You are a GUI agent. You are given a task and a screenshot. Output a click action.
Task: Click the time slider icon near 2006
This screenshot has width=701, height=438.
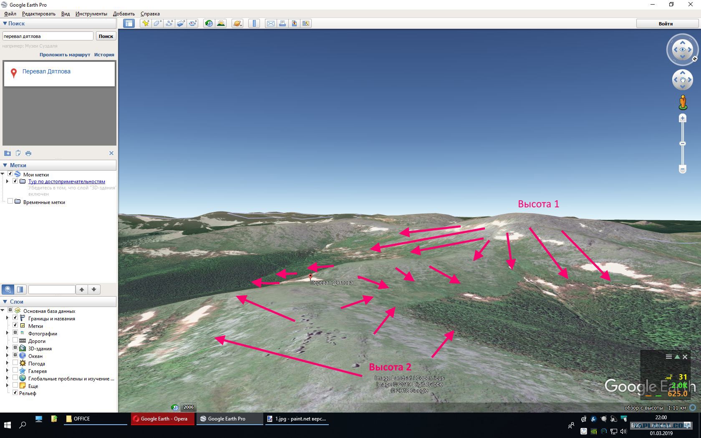click(x=175, y=407)
